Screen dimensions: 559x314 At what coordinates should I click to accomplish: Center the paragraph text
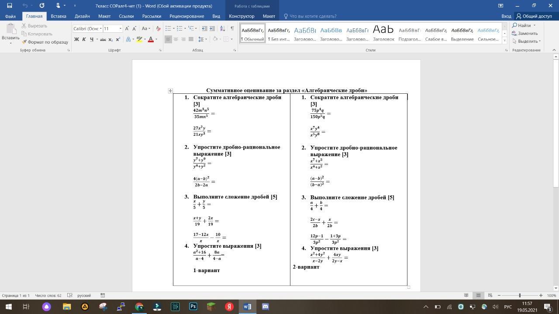click(x=176, y=39)
